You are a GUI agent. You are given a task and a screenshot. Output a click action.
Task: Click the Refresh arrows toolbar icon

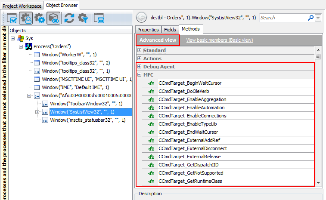69,18
